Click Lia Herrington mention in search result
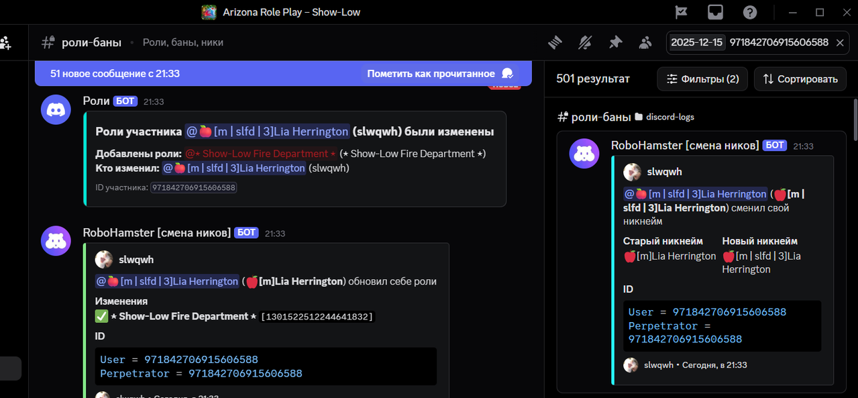This screenshot has width=858, height=398. [695, 194]
